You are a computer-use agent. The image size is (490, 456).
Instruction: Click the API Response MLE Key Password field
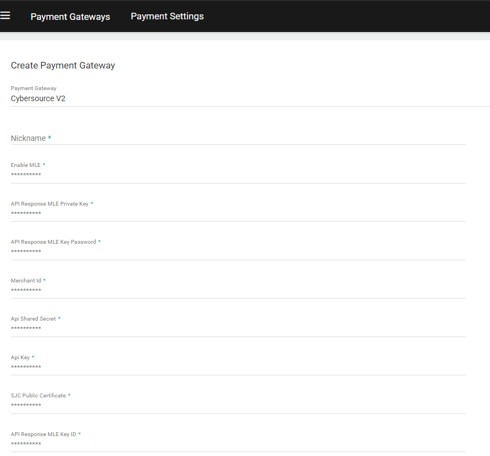click(238, 251)
